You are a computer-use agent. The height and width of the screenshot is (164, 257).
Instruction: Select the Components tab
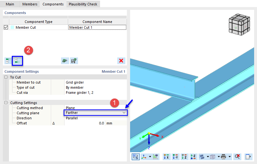point(53,4)
